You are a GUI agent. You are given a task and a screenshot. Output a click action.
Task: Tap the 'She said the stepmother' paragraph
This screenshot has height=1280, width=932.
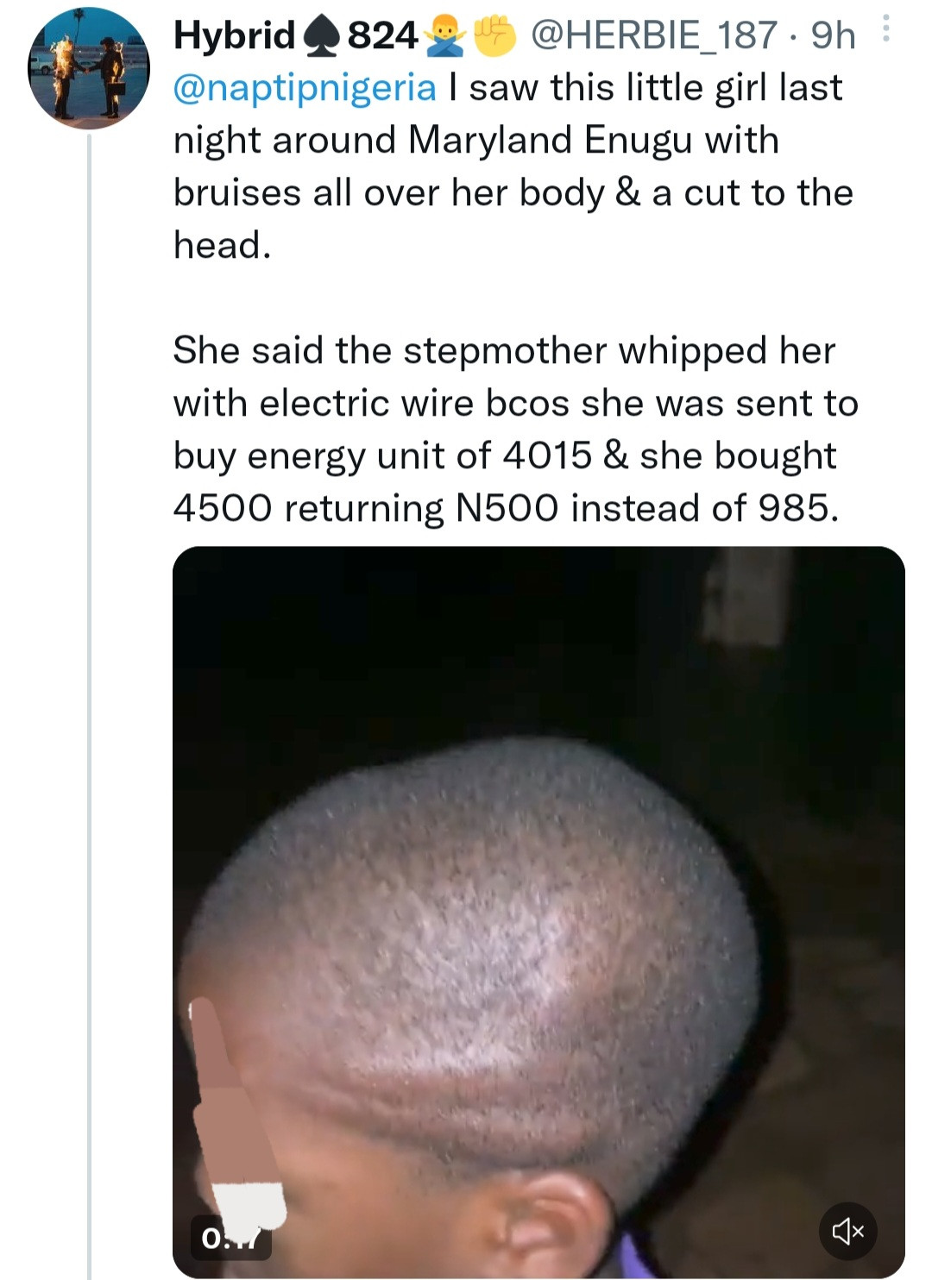pos(516,430)
